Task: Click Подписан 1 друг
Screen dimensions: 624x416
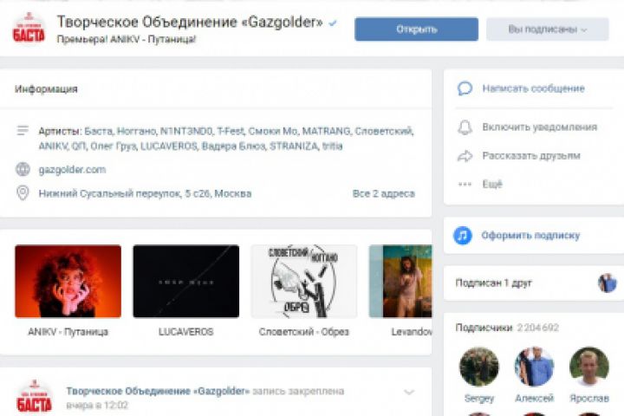Action: [493, 283]
